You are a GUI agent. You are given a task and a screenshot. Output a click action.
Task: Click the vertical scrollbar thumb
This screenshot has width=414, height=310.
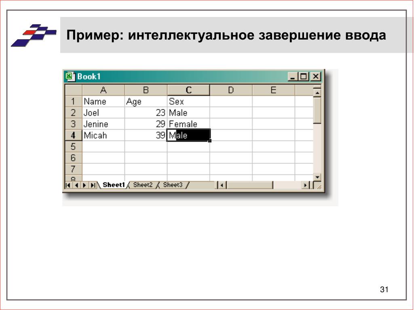click(317, 110)
